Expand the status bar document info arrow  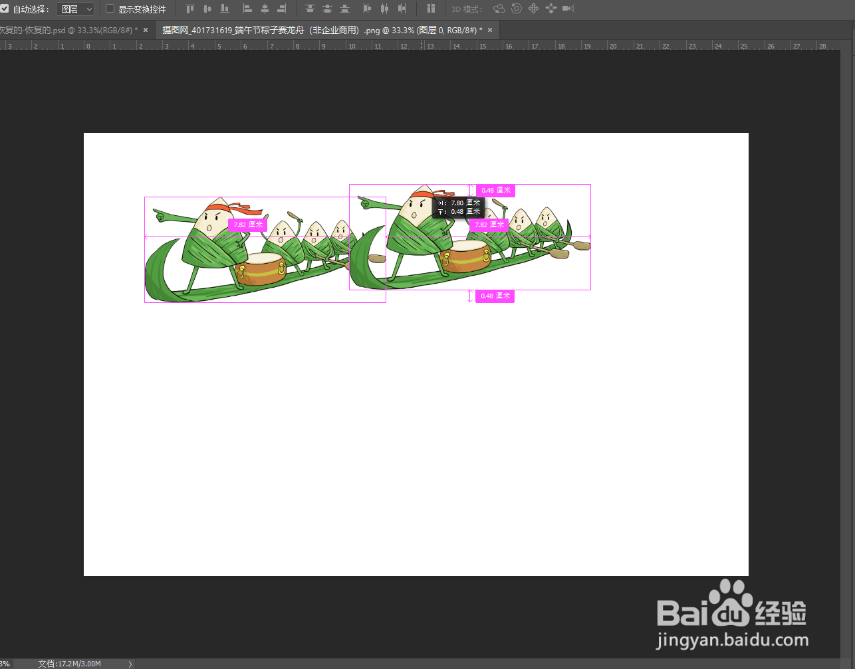point(130,664)
